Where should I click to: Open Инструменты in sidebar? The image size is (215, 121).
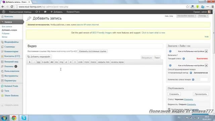(11, 76)
